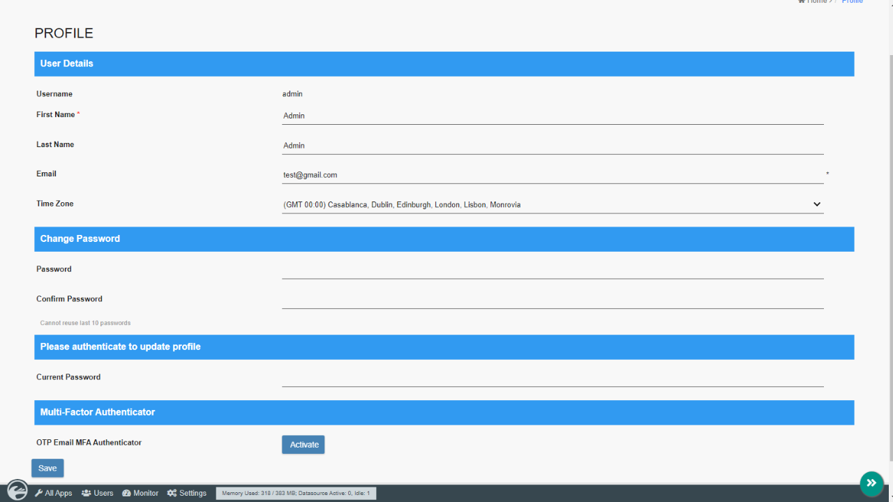Click the new Password input field
Image resolution: width=893 pixels, height=502 pixels.
tap(553, 270)
